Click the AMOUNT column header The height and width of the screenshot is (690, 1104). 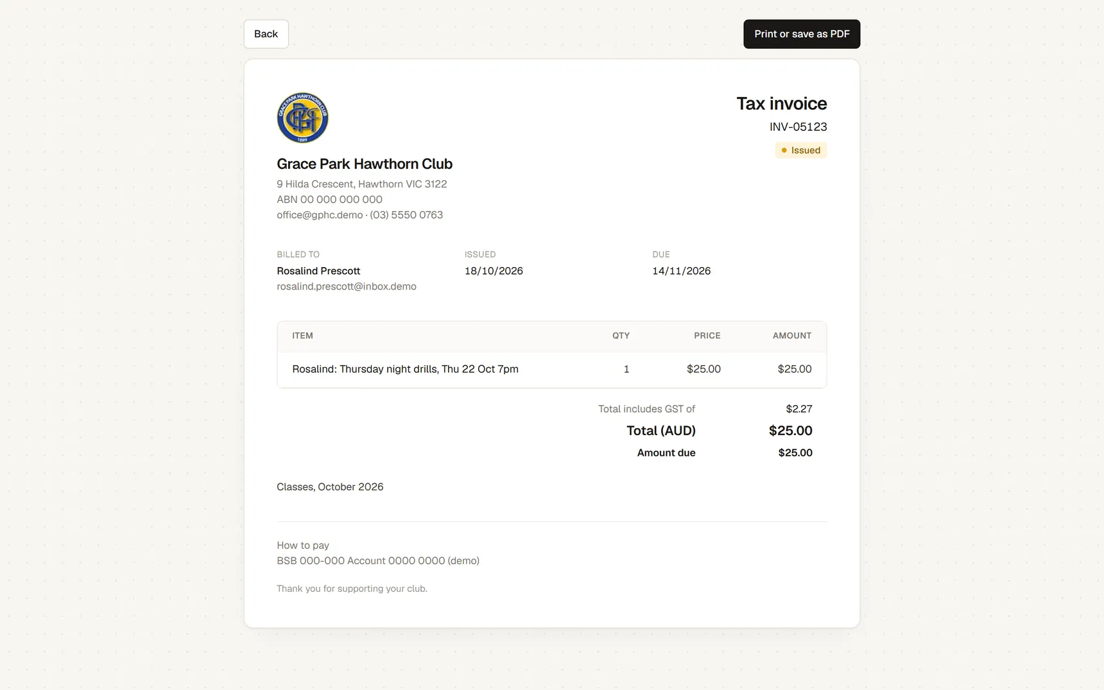[x=792, y=336]
